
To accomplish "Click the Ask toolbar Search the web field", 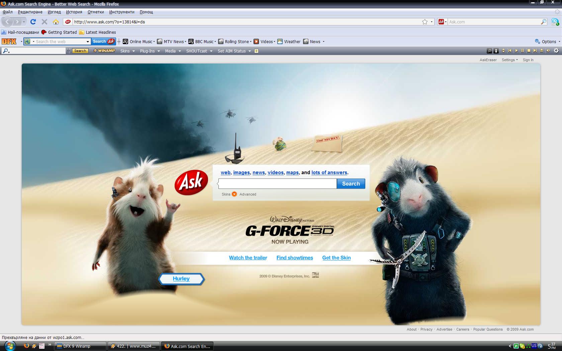I will tap(60, 41).
